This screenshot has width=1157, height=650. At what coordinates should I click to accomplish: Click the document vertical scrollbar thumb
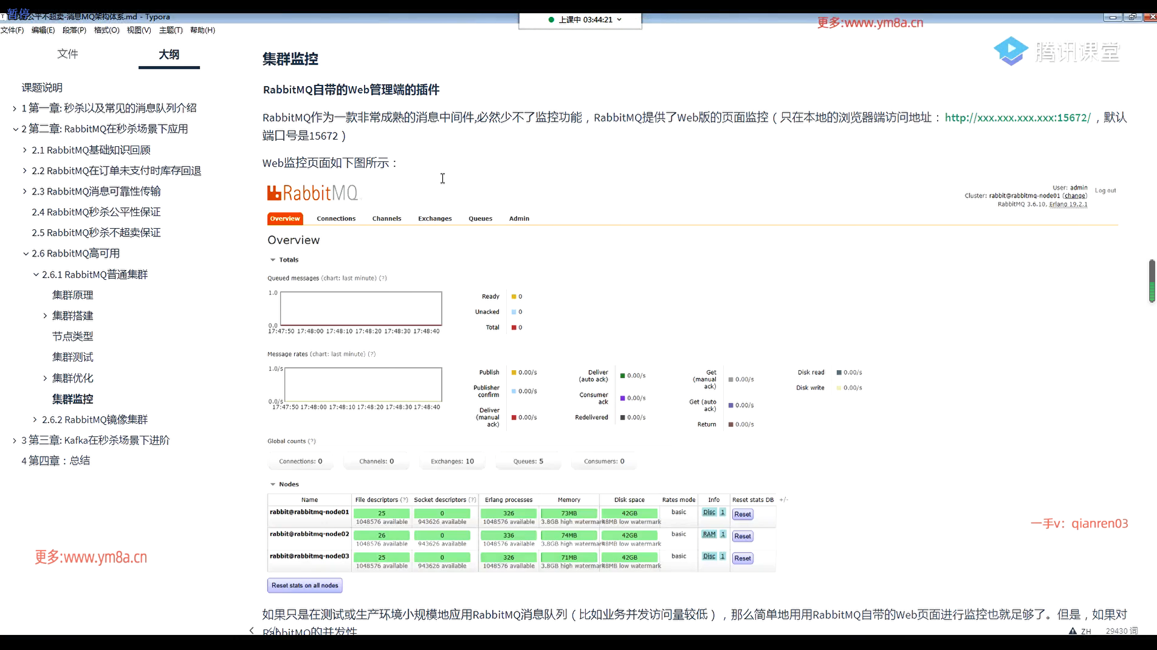[1152, 280]
